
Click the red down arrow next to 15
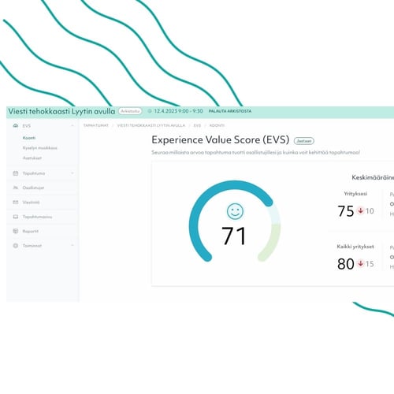[361, 263]
